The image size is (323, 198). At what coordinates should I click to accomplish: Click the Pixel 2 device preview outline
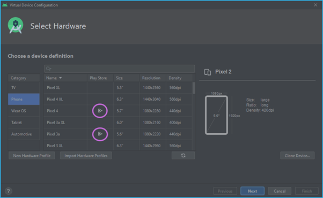[217, 115]
